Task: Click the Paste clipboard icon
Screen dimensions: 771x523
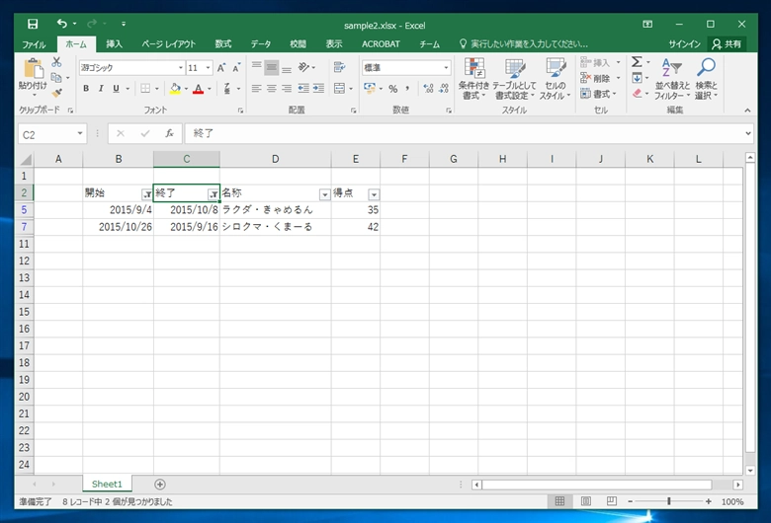Action: [x=34, y=68]
